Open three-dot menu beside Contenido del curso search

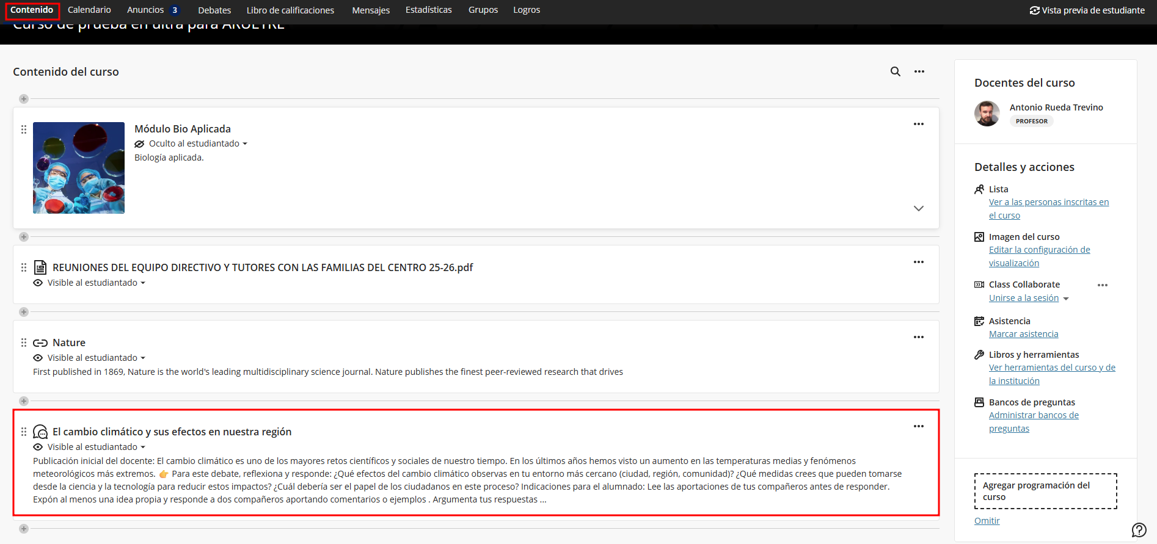pyautogui.click(x=919, y=71)
